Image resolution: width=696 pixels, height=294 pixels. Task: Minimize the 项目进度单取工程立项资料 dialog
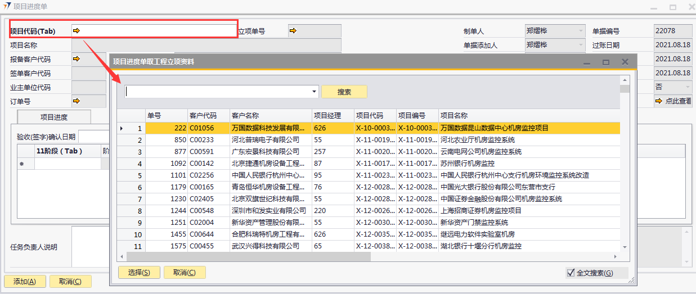pyautogui.click(x=587, y=62)
